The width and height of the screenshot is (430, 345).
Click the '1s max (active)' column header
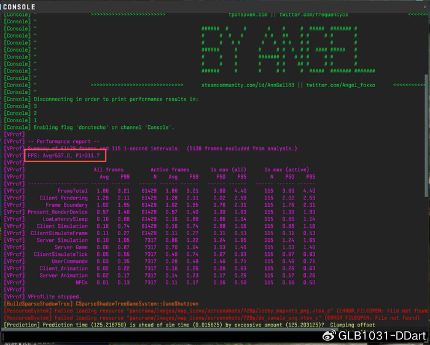click(287, 169)
